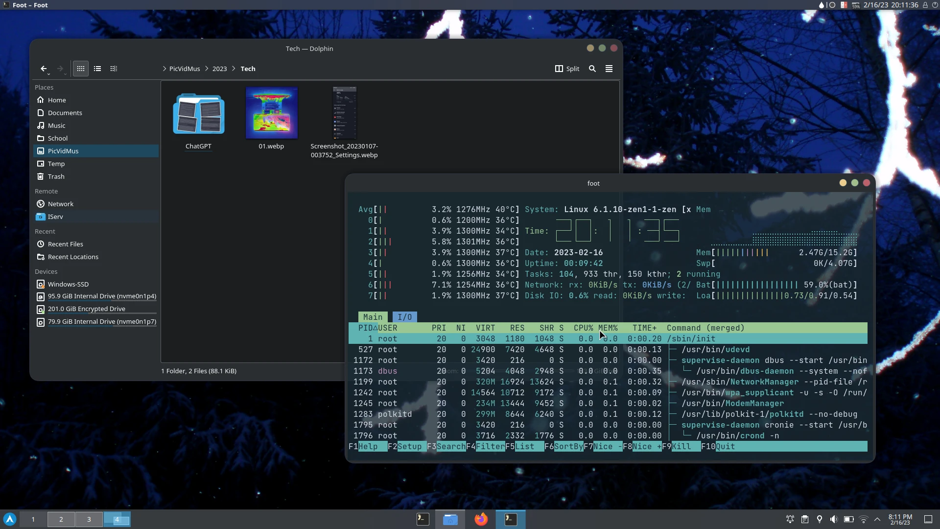Switch Dolphin to details view mode
The height and width of the screenshot is (529, 940).
coord(114,69)
